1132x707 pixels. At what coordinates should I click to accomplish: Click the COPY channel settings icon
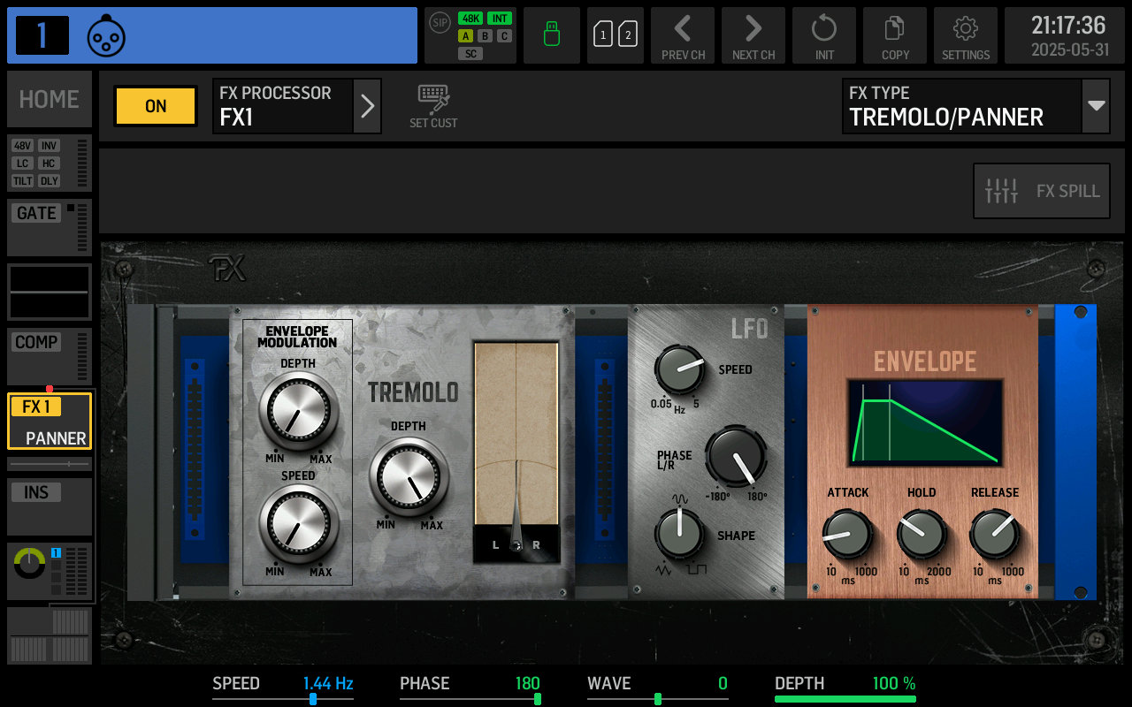[894, 35]
